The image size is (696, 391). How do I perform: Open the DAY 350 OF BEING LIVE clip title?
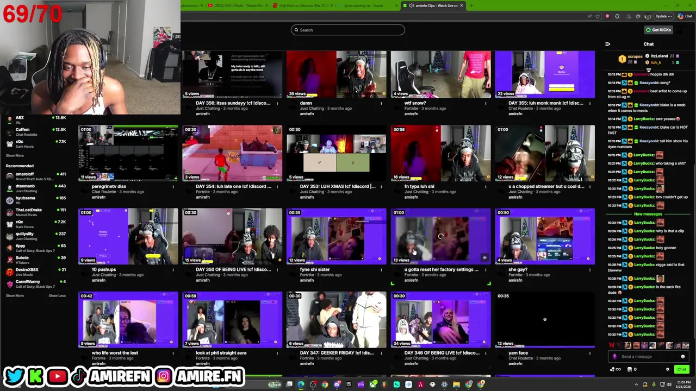(x=233, y=269)
